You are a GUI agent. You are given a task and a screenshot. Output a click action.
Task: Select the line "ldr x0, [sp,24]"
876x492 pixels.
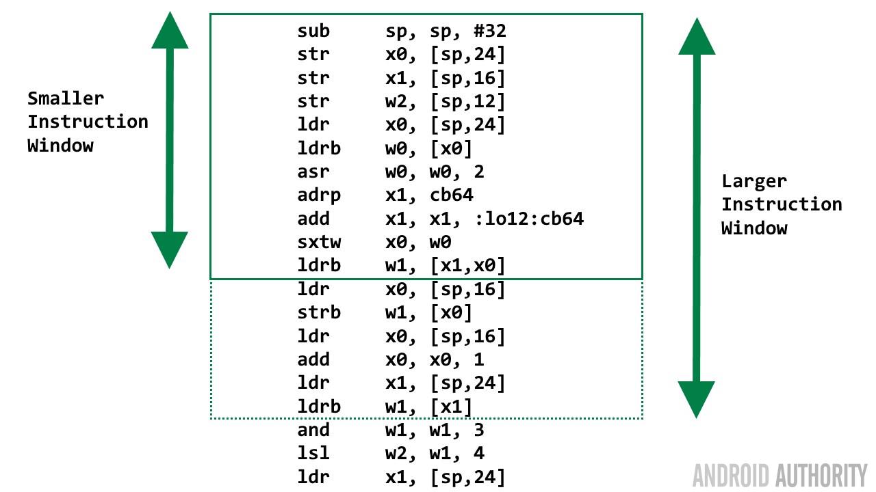click(x=402, y=125)
